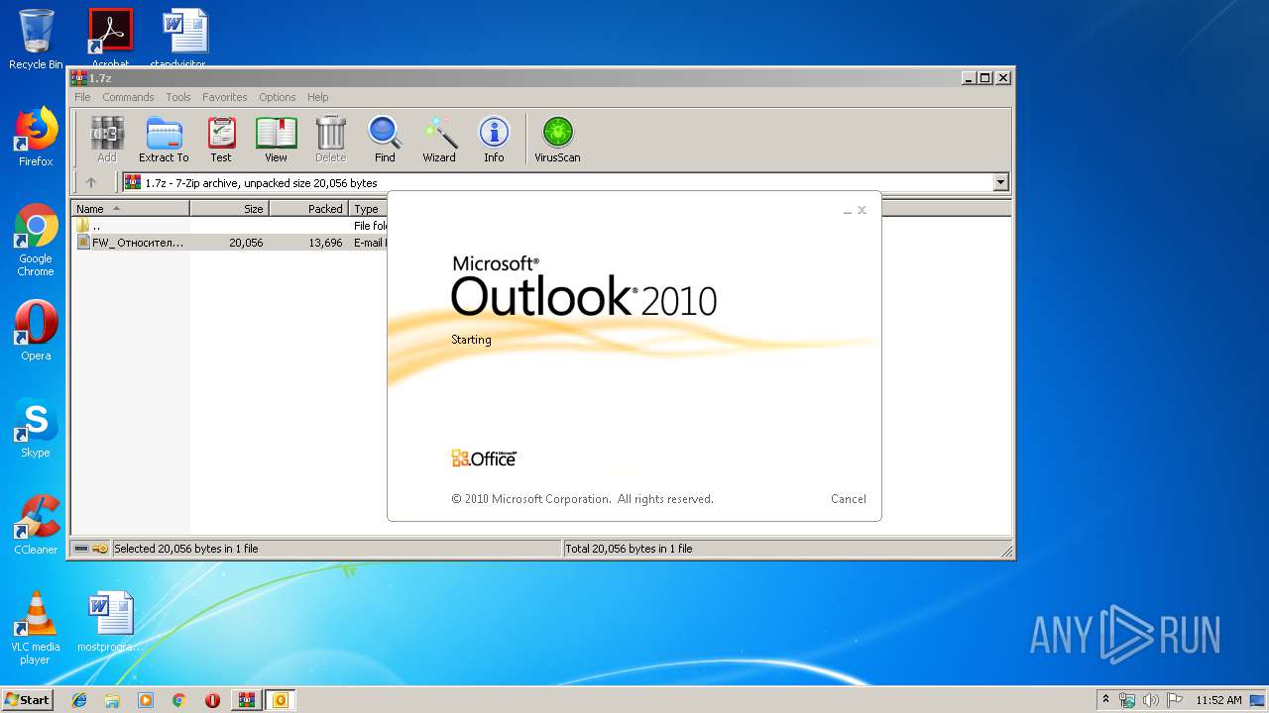Select the parent folder '..' row
The width and height of the screenshot is (1269, 713).
click(230, 226)
